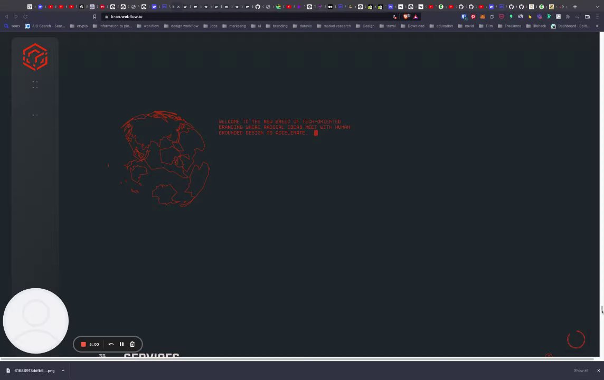The height and width of the screenshot is (380, 604).
Task: Close the active k tab
Action: tap(178, 6)
